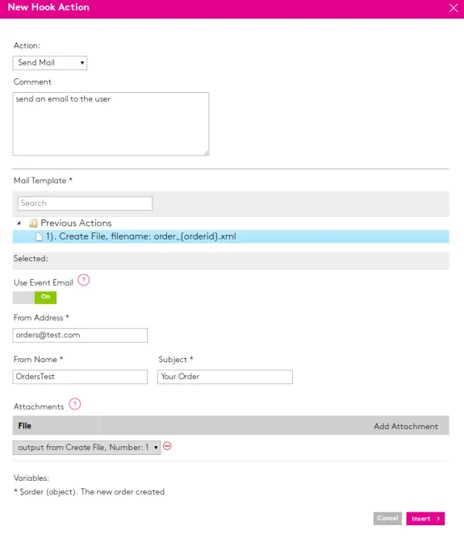The height and width of the screenshot is (551, 464).
Task: Close the New Hook Action dialog
Action: point(453,8)
